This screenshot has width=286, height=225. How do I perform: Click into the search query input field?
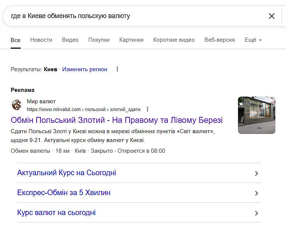pos(133,16)
